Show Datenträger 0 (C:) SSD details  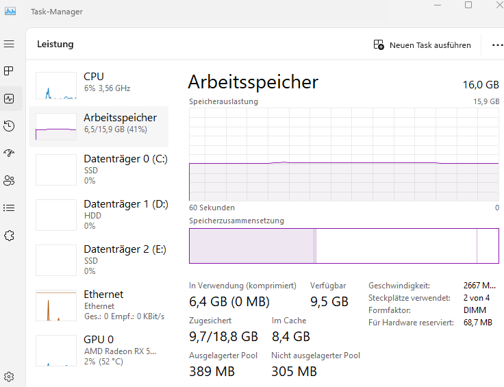[101, 169]
